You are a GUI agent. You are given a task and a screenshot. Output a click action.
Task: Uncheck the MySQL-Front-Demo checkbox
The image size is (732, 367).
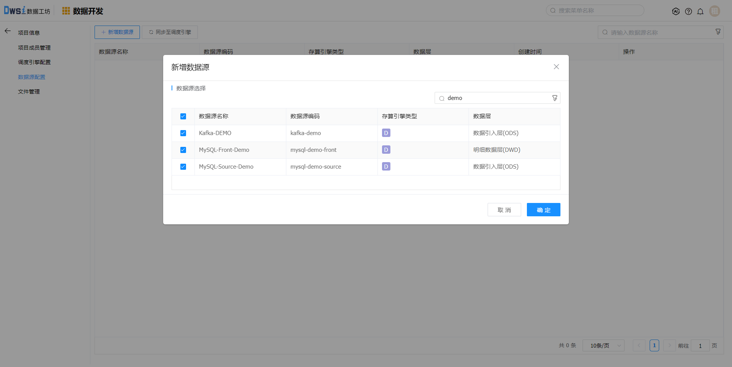(x=183, y=150)
